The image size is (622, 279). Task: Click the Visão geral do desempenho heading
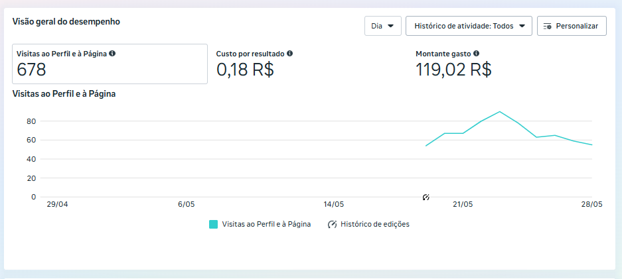[66, 21]
